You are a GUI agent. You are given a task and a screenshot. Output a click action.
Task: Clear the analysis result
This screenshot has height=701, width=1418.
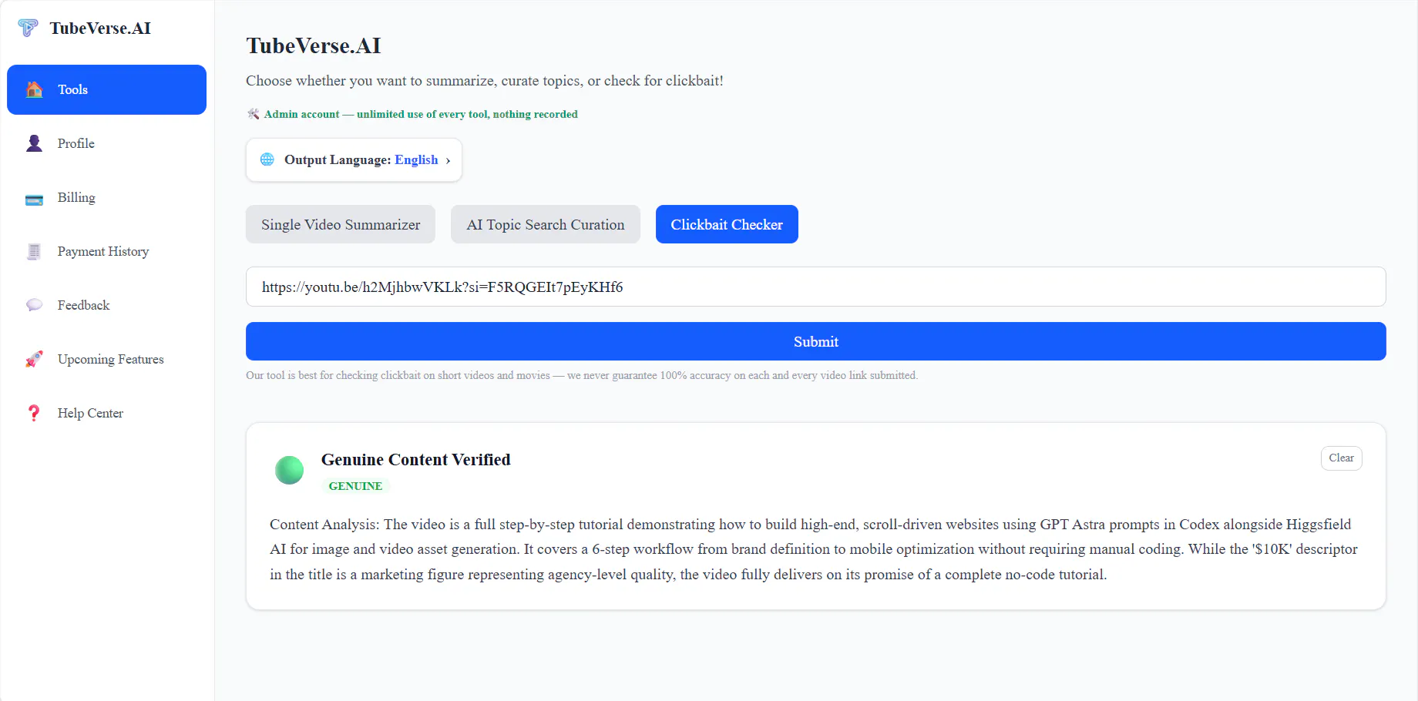point(1341,458)
